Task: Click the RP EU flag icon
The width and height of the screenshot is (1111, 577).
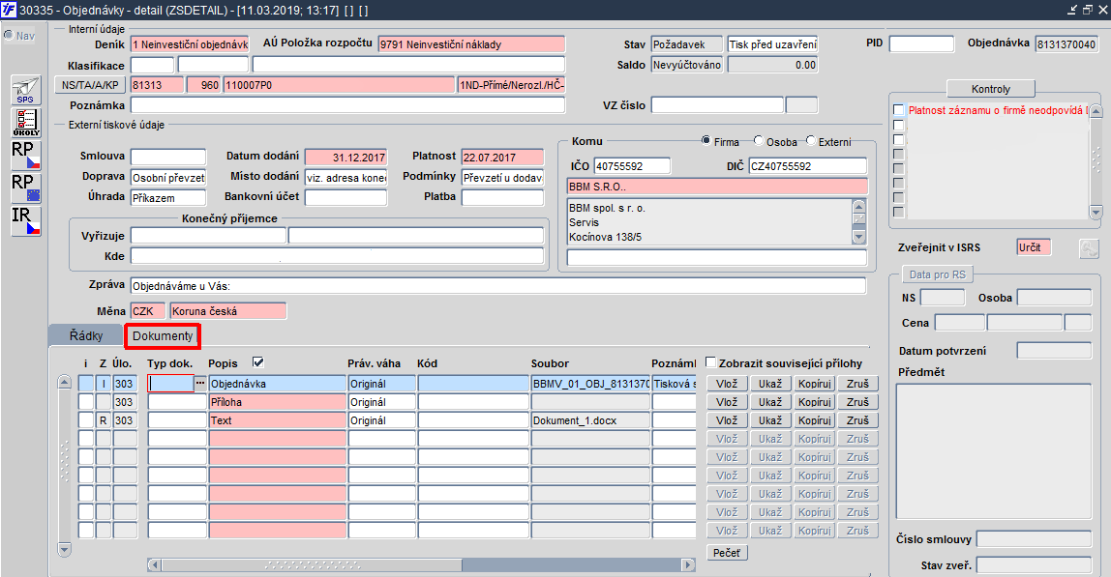Action: [25, 188]
